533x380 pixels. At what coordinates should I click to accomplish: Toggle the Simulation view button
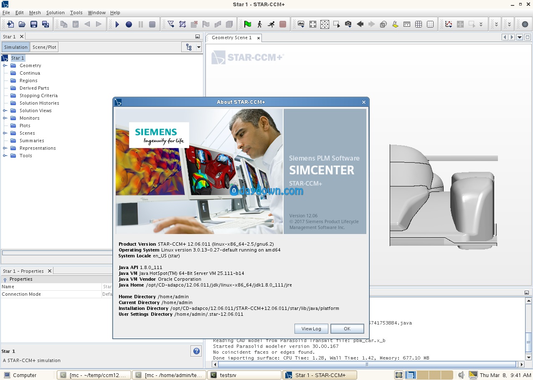coord(16,47)
